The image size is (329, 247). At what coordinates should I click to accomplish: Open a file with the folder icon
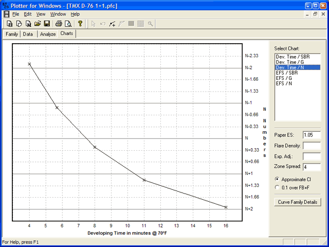pos(38,24)
